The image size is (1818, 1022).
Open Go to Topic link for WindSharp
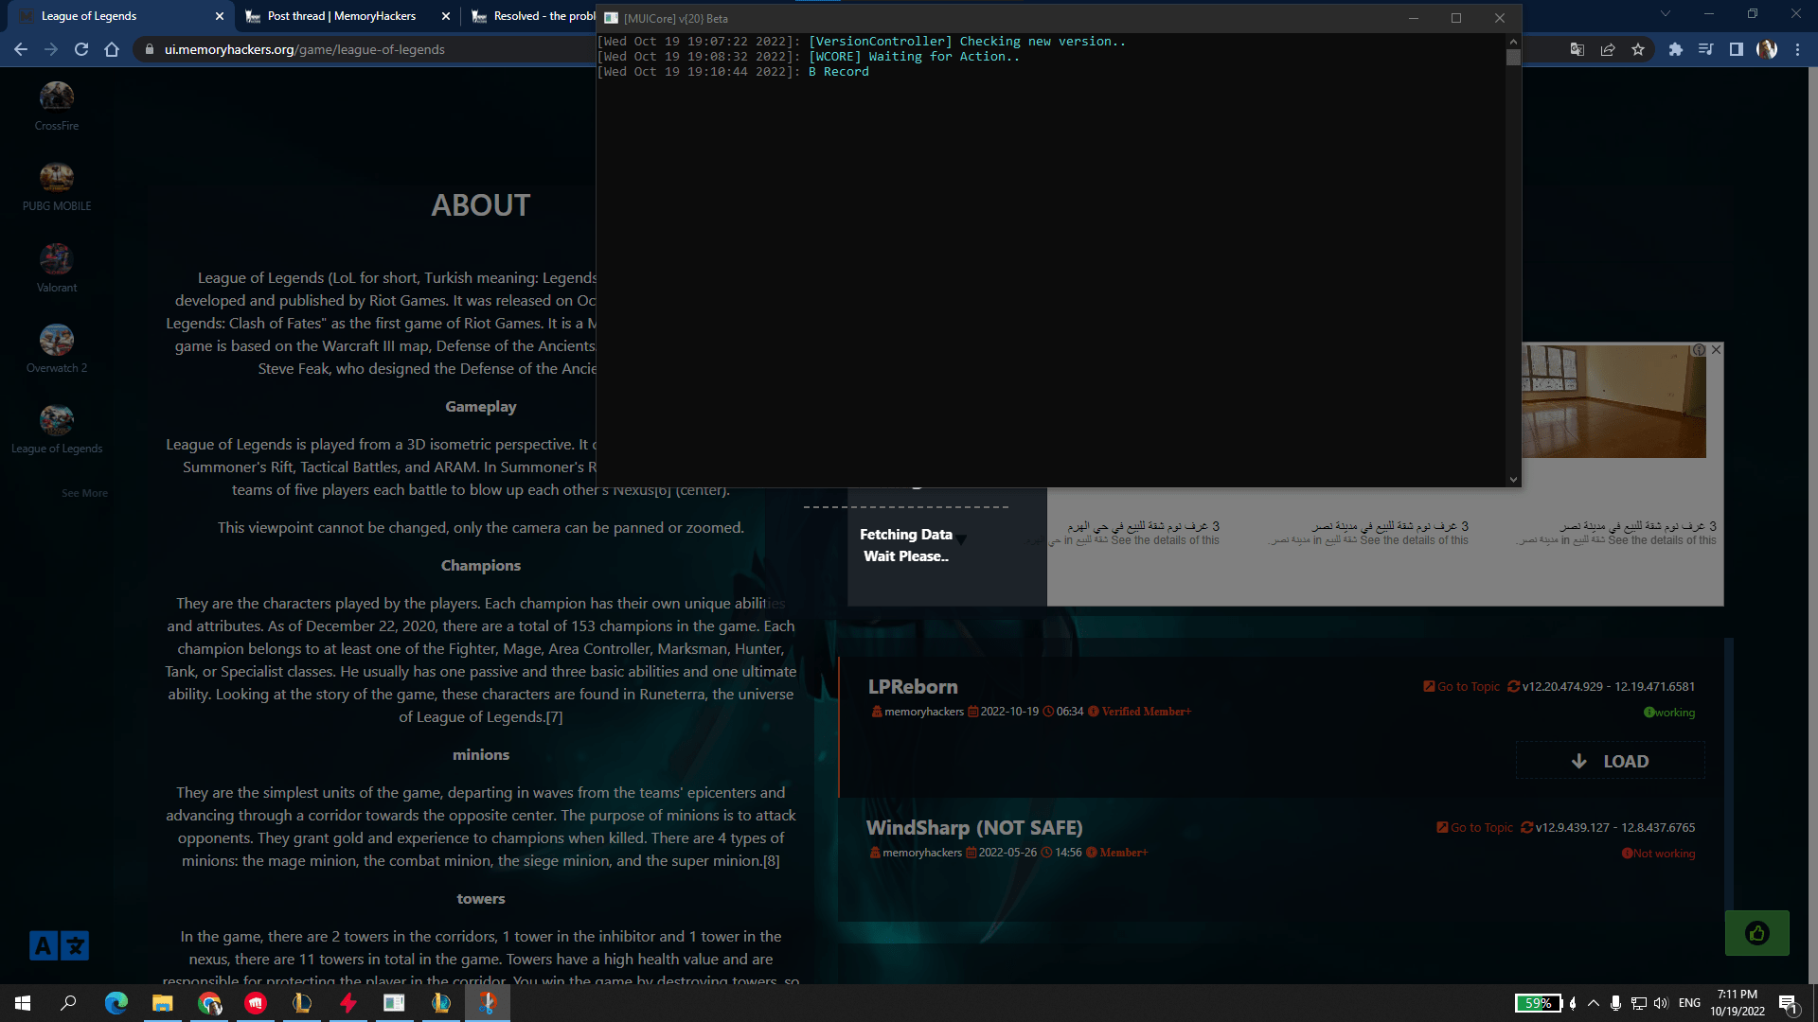click(x=1475, y=827)
